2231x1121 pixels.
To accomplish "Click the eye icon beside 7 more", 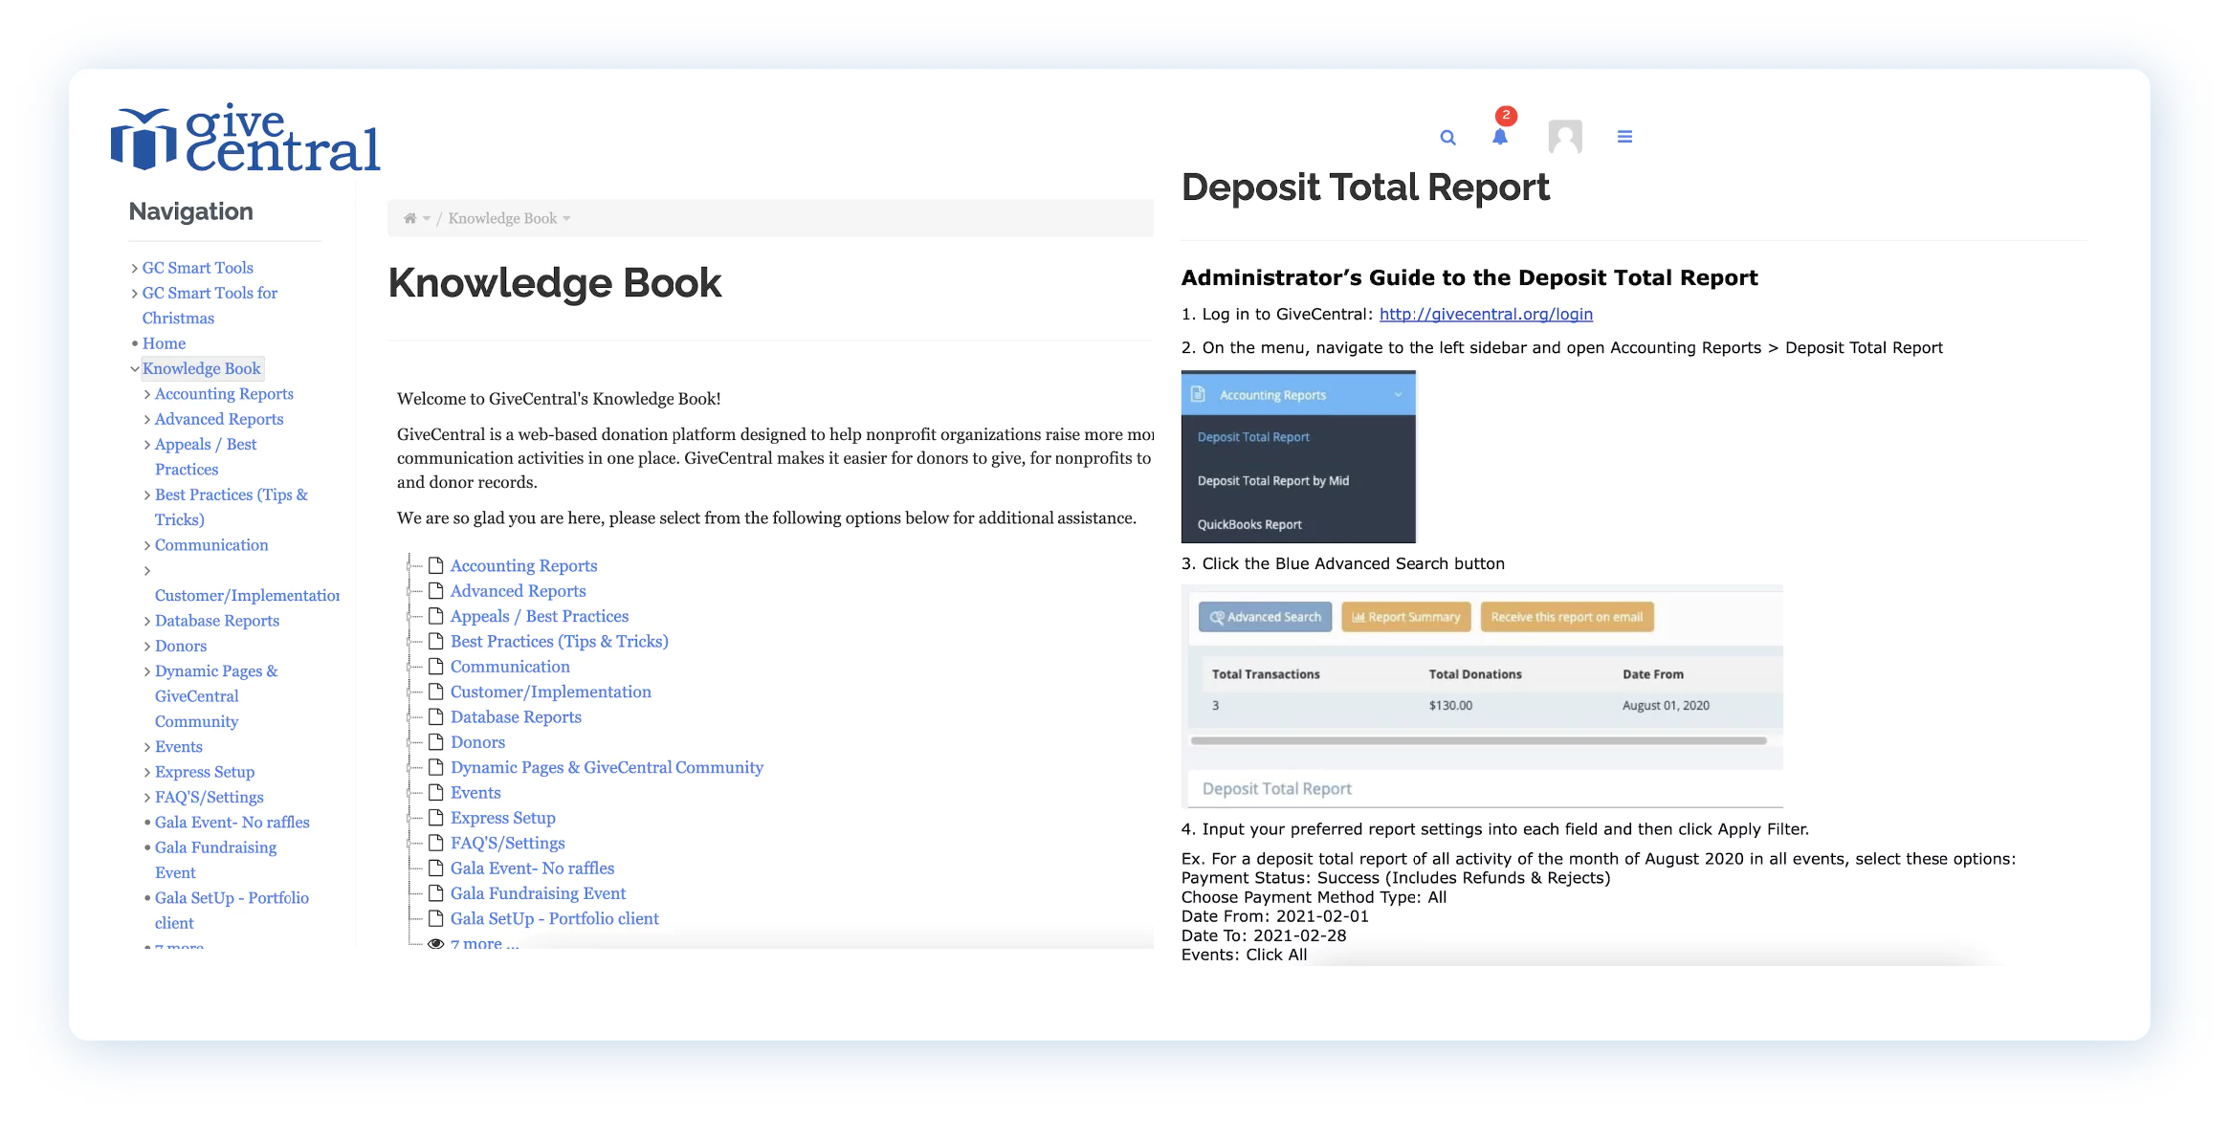I will click(x=435, y=943).
